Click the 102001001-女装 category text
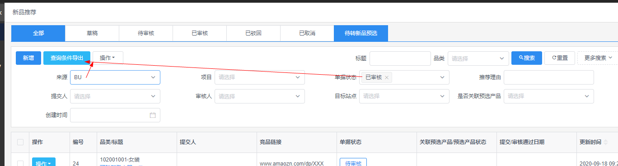The height and width of the screenshot is (166, 618). click(120, 159)
